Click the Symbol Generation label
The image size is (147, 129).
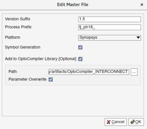pyautogui.click(x=23, y=47)
